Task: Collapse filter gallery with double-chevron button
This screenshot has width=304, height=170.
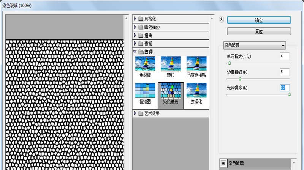Action: click(x=222, y=19)
